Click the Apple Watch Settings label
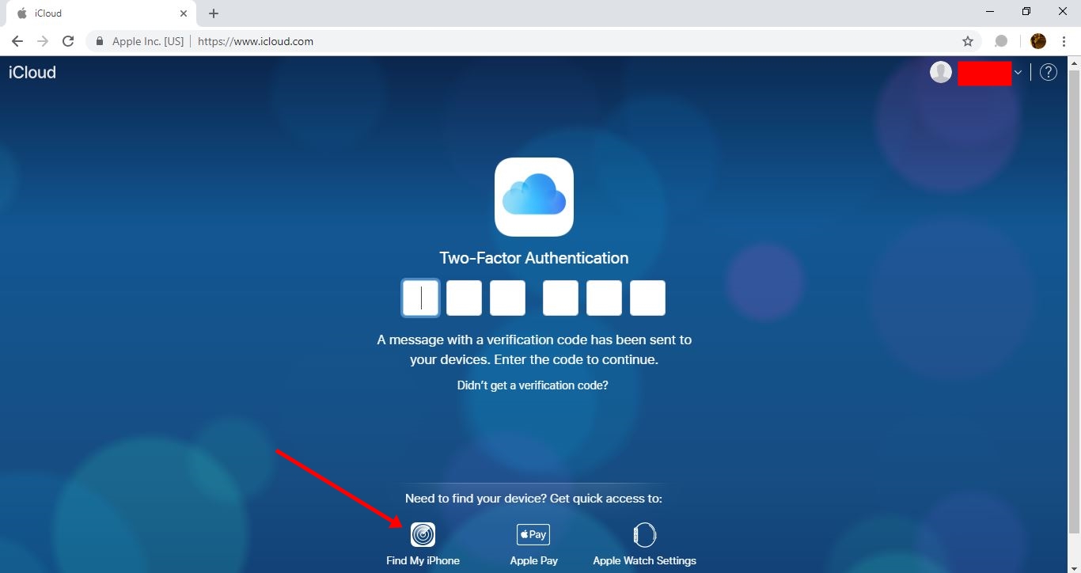 (x=645, y=560)
